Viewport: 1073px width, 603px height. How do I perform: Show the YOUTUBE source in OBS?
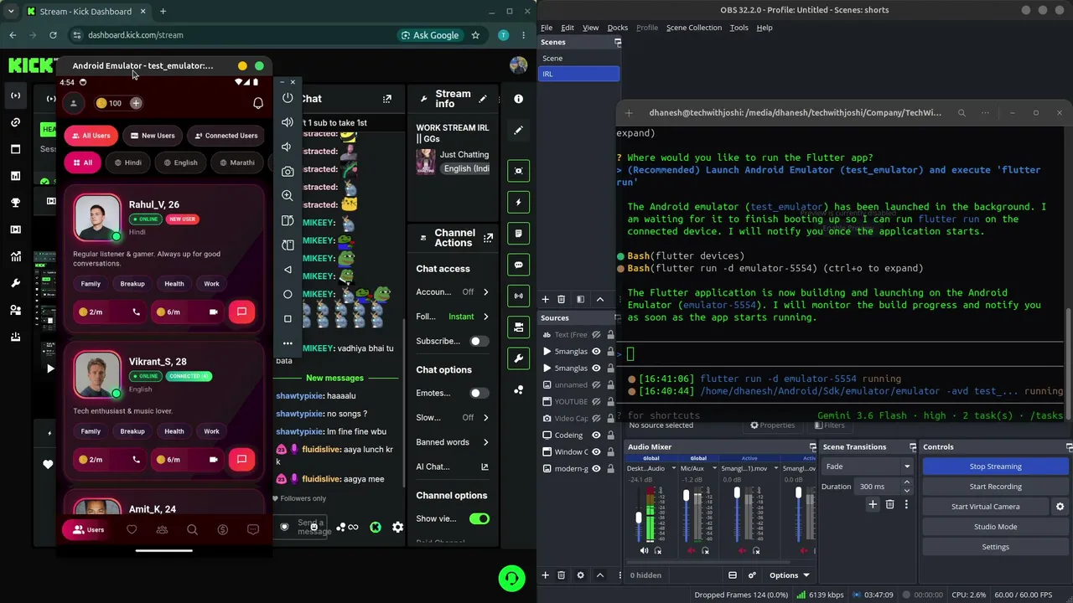coord(596,402)
